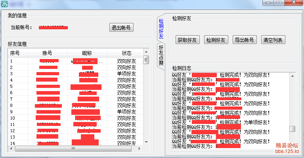Click the detection log scroll up arrow

(293, 76)
